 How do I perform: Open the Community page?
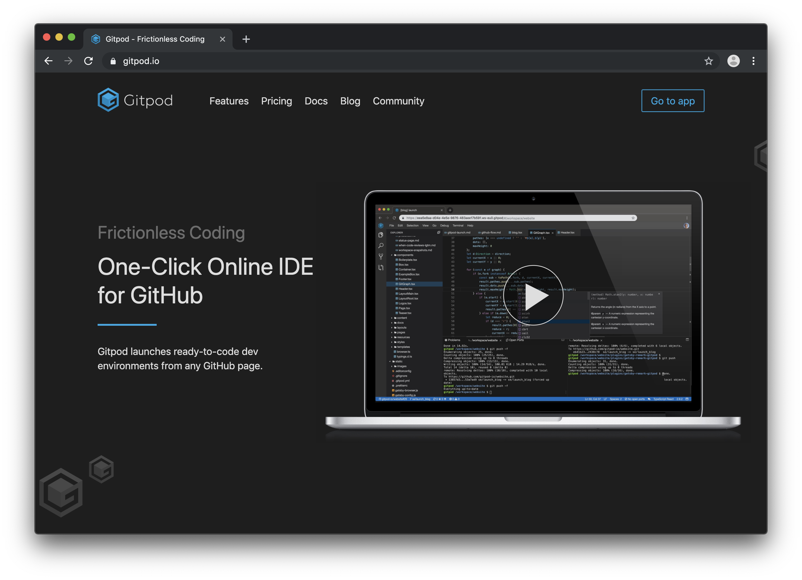pyautogui.click(x=399, y=101)
